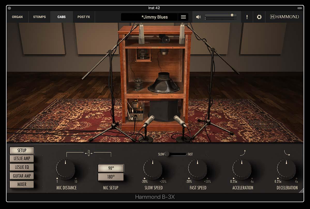The width and height of the screenshot is (310, 209).
Task: Click the mic distance bracket icon
Action: (x=89, y=153)
